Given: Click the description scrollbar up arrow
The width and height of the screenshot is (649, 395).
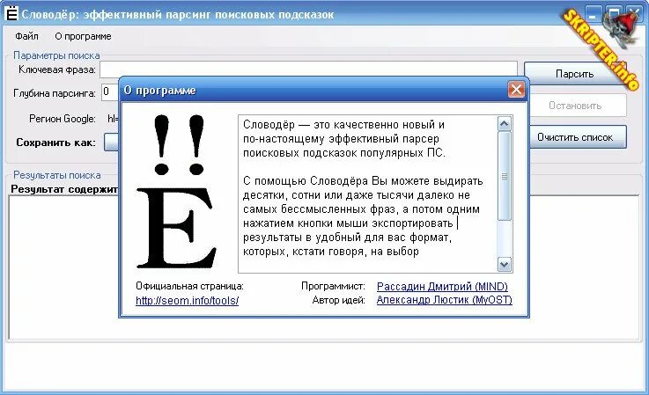Looking at the screenshot, I should [x=504, y=124].
